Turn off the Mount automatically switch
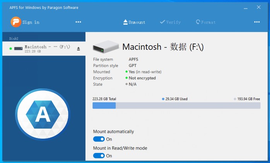270x163 pixels. click(99, 139)
